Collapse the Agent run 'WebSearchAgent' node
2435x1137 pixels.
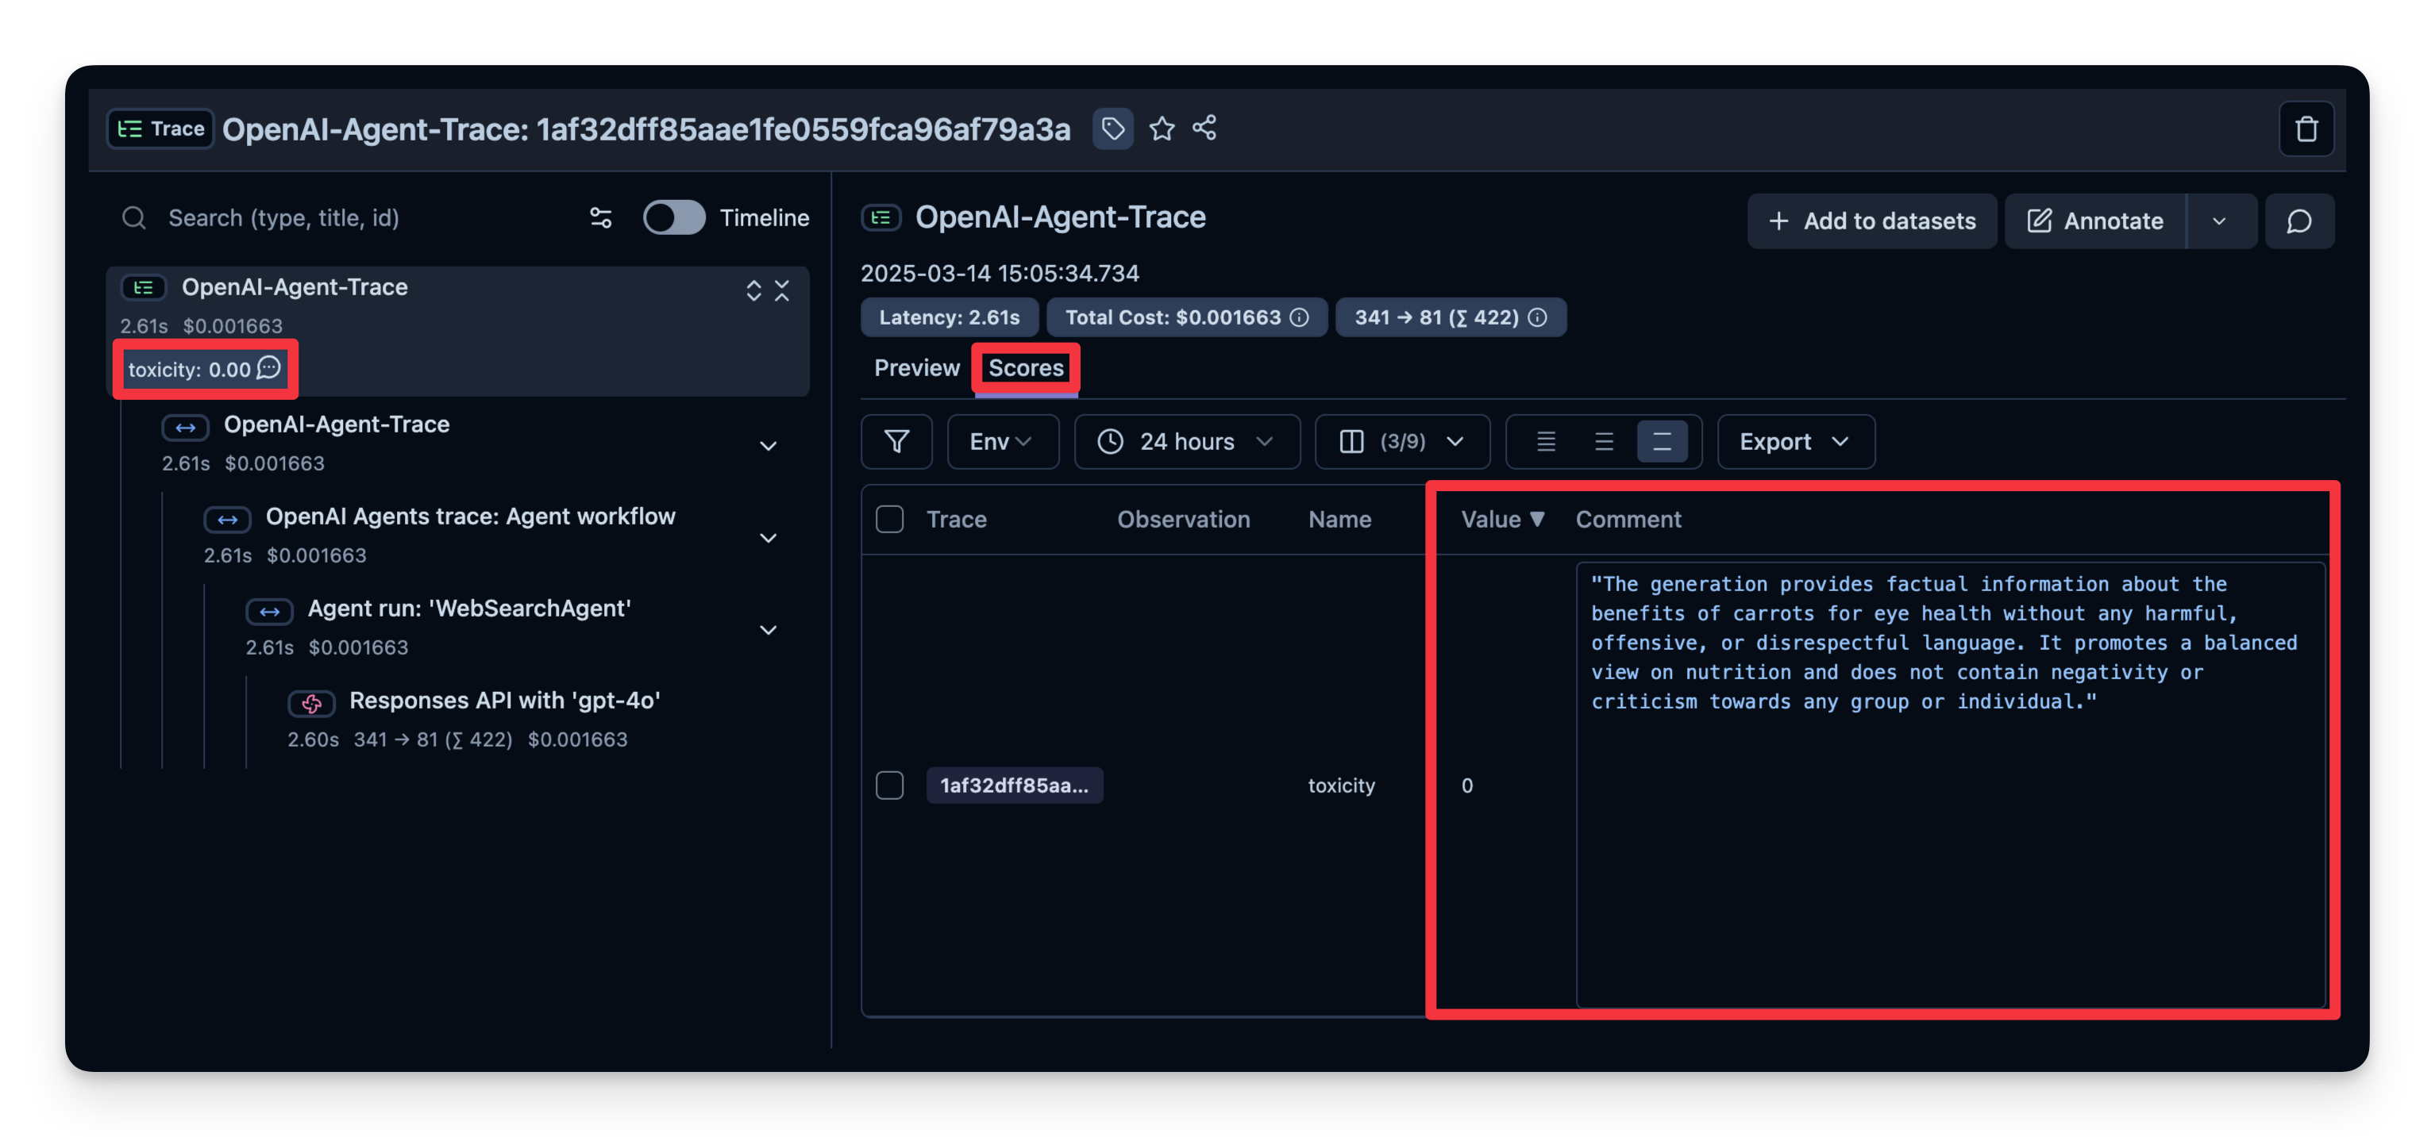tap(769, 630)
